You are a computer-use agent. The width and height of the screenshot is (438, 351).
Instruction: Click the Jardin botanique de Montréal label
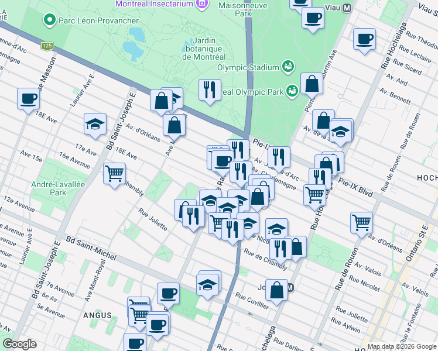[x=204, y=49]
